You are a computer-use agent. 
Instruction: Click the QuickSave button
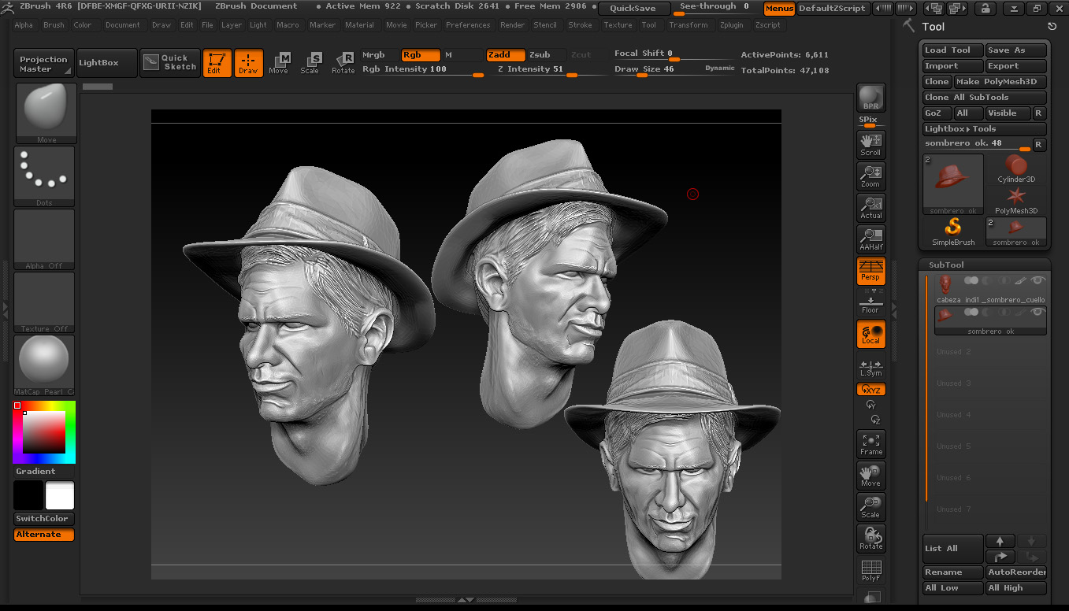[x=633, y=9]
